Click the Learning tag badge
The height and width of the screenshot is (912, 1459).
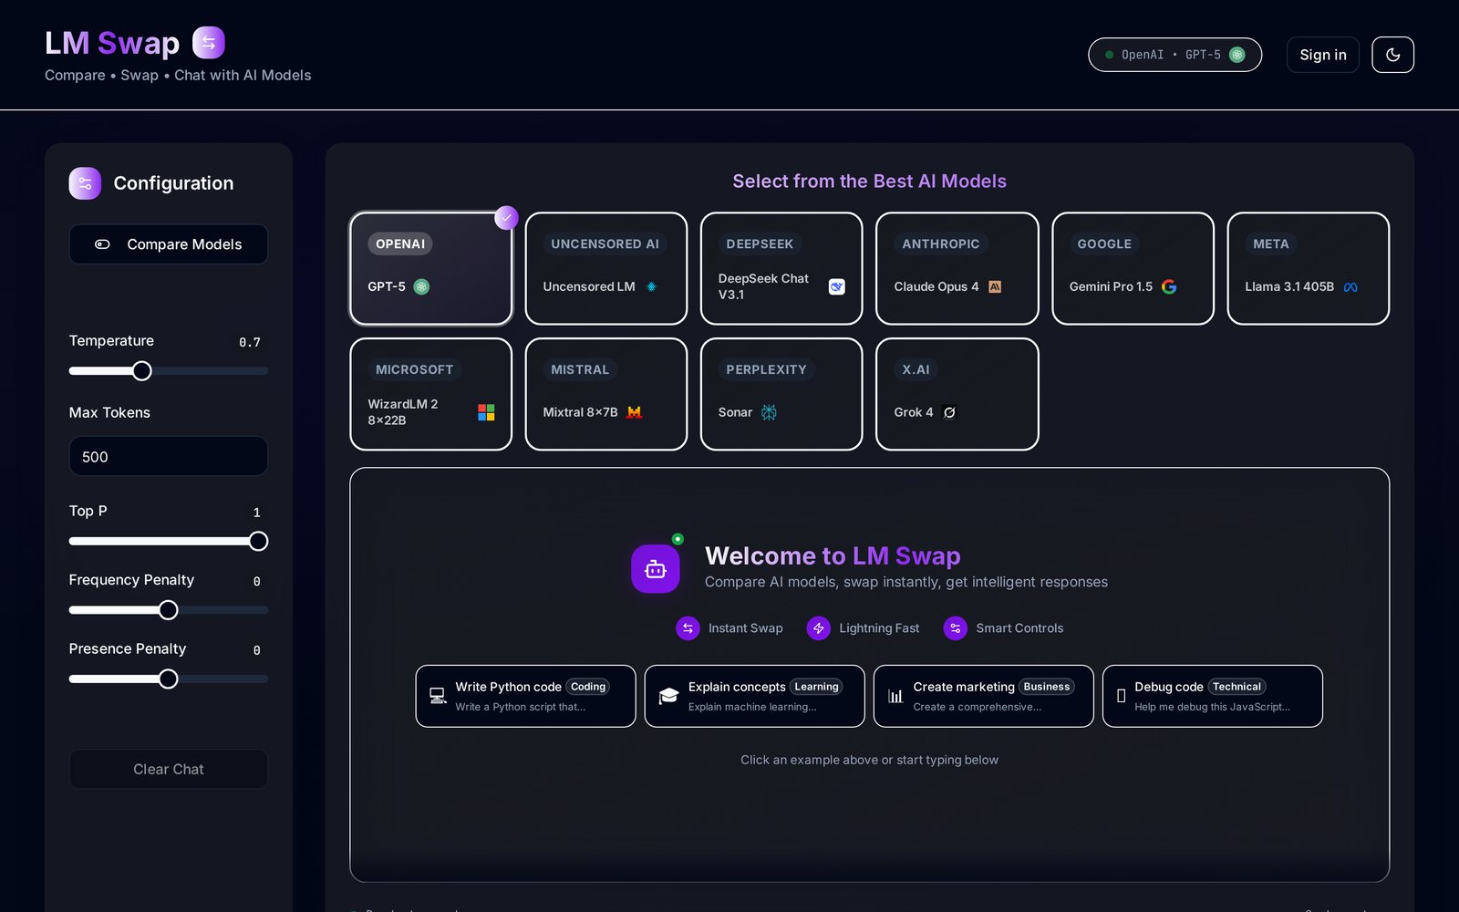[x=816, y=687]
